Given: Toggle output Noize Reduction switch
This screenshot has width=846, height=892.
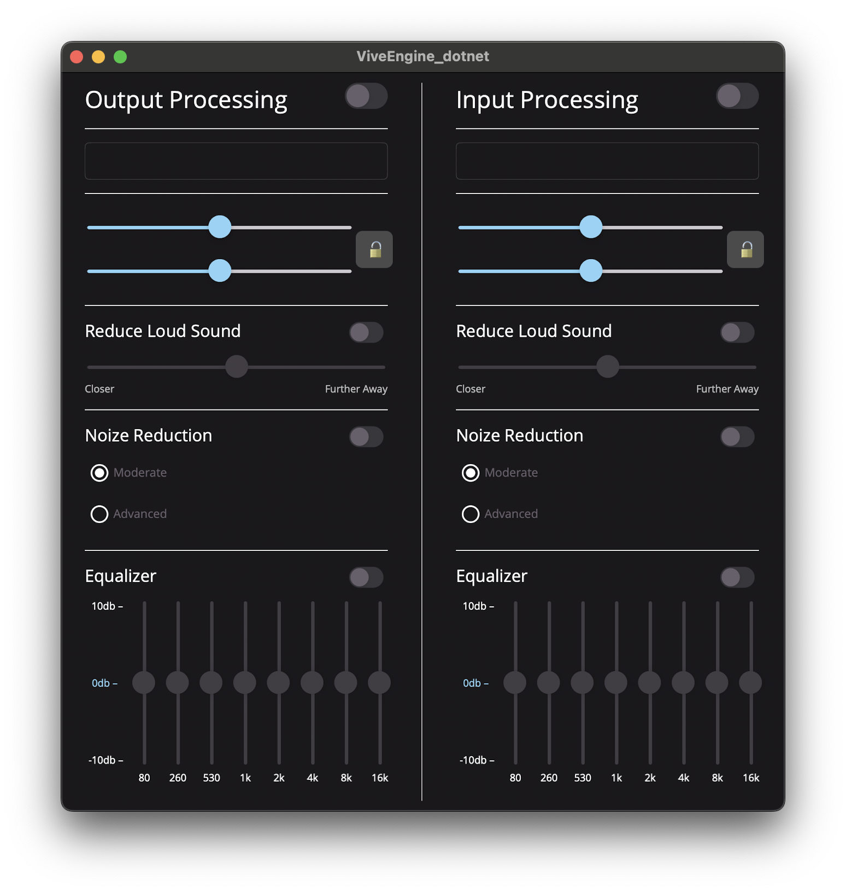Looking at the screenshot, I should click(366, 437).
